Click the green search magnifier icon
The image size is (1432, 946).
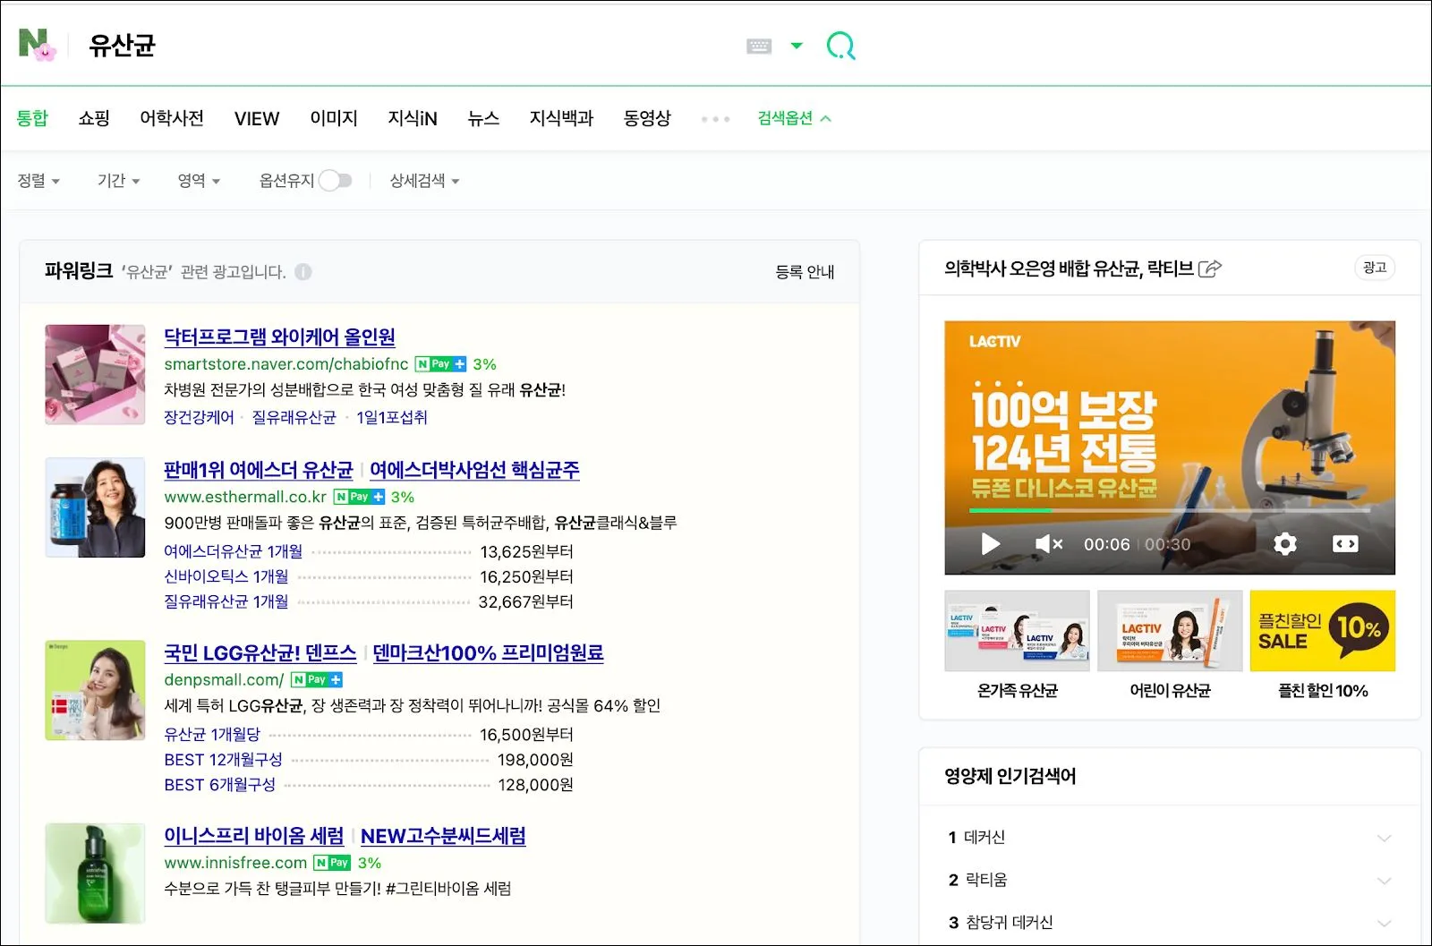click(x=840, y=45)
